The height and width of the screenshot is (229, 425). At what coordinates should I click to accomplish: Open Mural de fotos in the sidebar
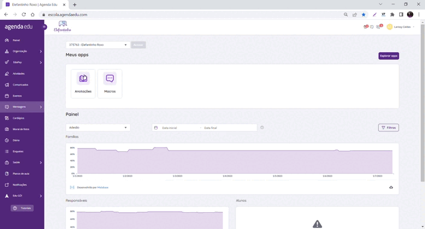(x=22, y=129)
